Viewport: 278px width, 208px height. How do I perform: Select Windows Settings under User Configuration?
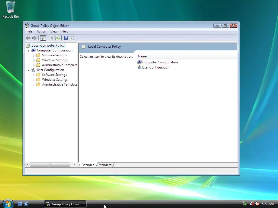[55, 80]
